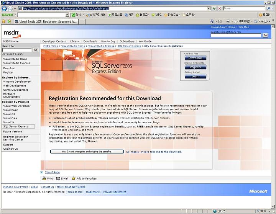This screenshot has height=214, width=276.
Task: Click the 로그인 login button
Action: point(265,15)
